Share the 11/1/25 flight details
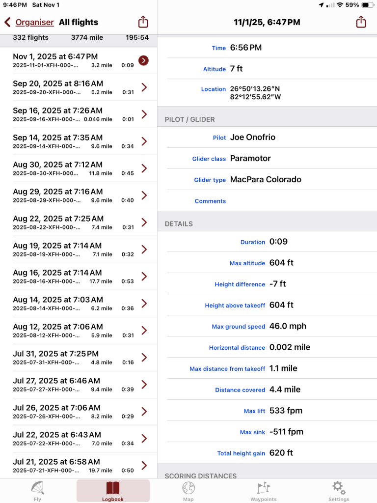Viewport: 377px width, 503px height. (361, 22)
